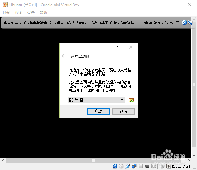Screen dimensions: 197x170
Task: Browse for a virtual optical disk file
Action: point(132,100)
